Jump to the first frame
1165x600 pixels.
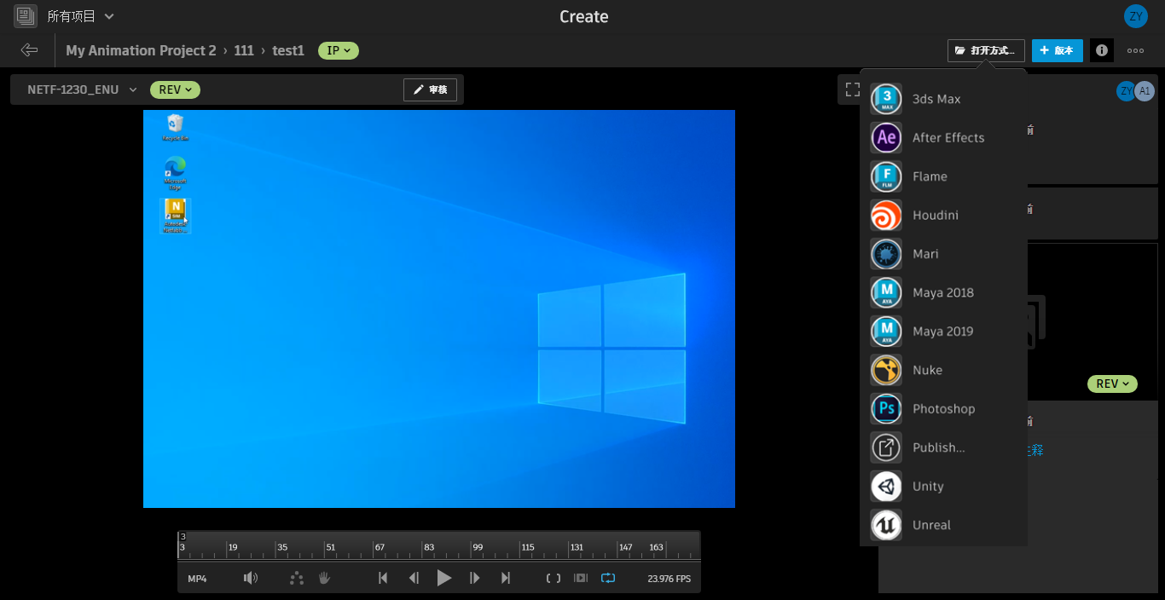point(383,578)
